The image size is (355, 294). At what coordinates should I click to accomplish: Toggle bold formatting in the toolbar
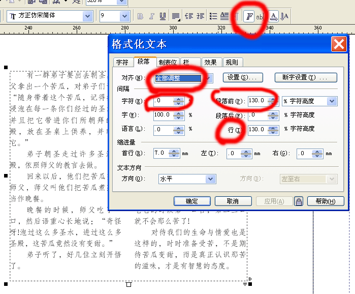tap(140, 16)
